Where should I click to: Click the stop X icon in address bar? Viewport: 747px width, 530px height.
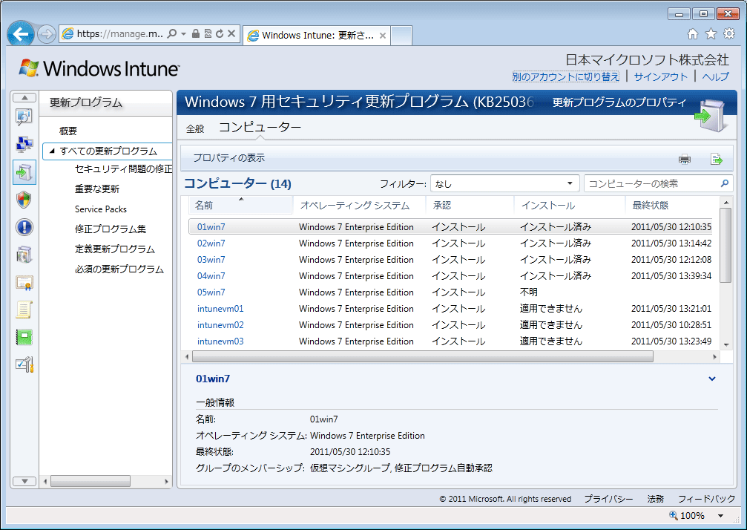coord(231,33)
